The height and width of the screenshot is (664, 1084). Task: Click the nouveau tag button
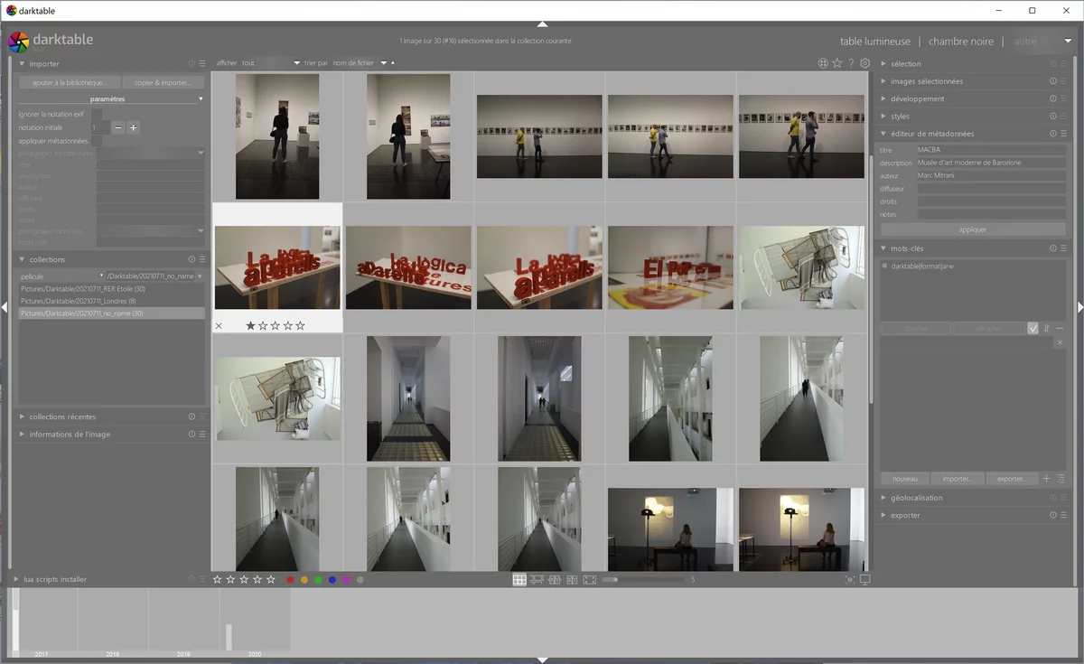905,479
